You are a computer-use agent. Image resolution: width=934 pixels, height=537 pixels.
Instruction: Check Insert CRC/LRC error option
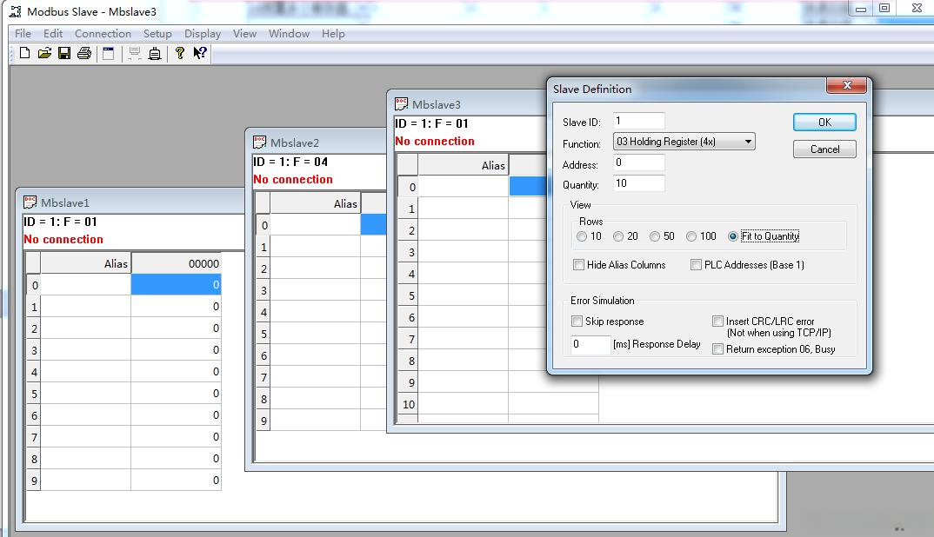(x=717, y=321)
